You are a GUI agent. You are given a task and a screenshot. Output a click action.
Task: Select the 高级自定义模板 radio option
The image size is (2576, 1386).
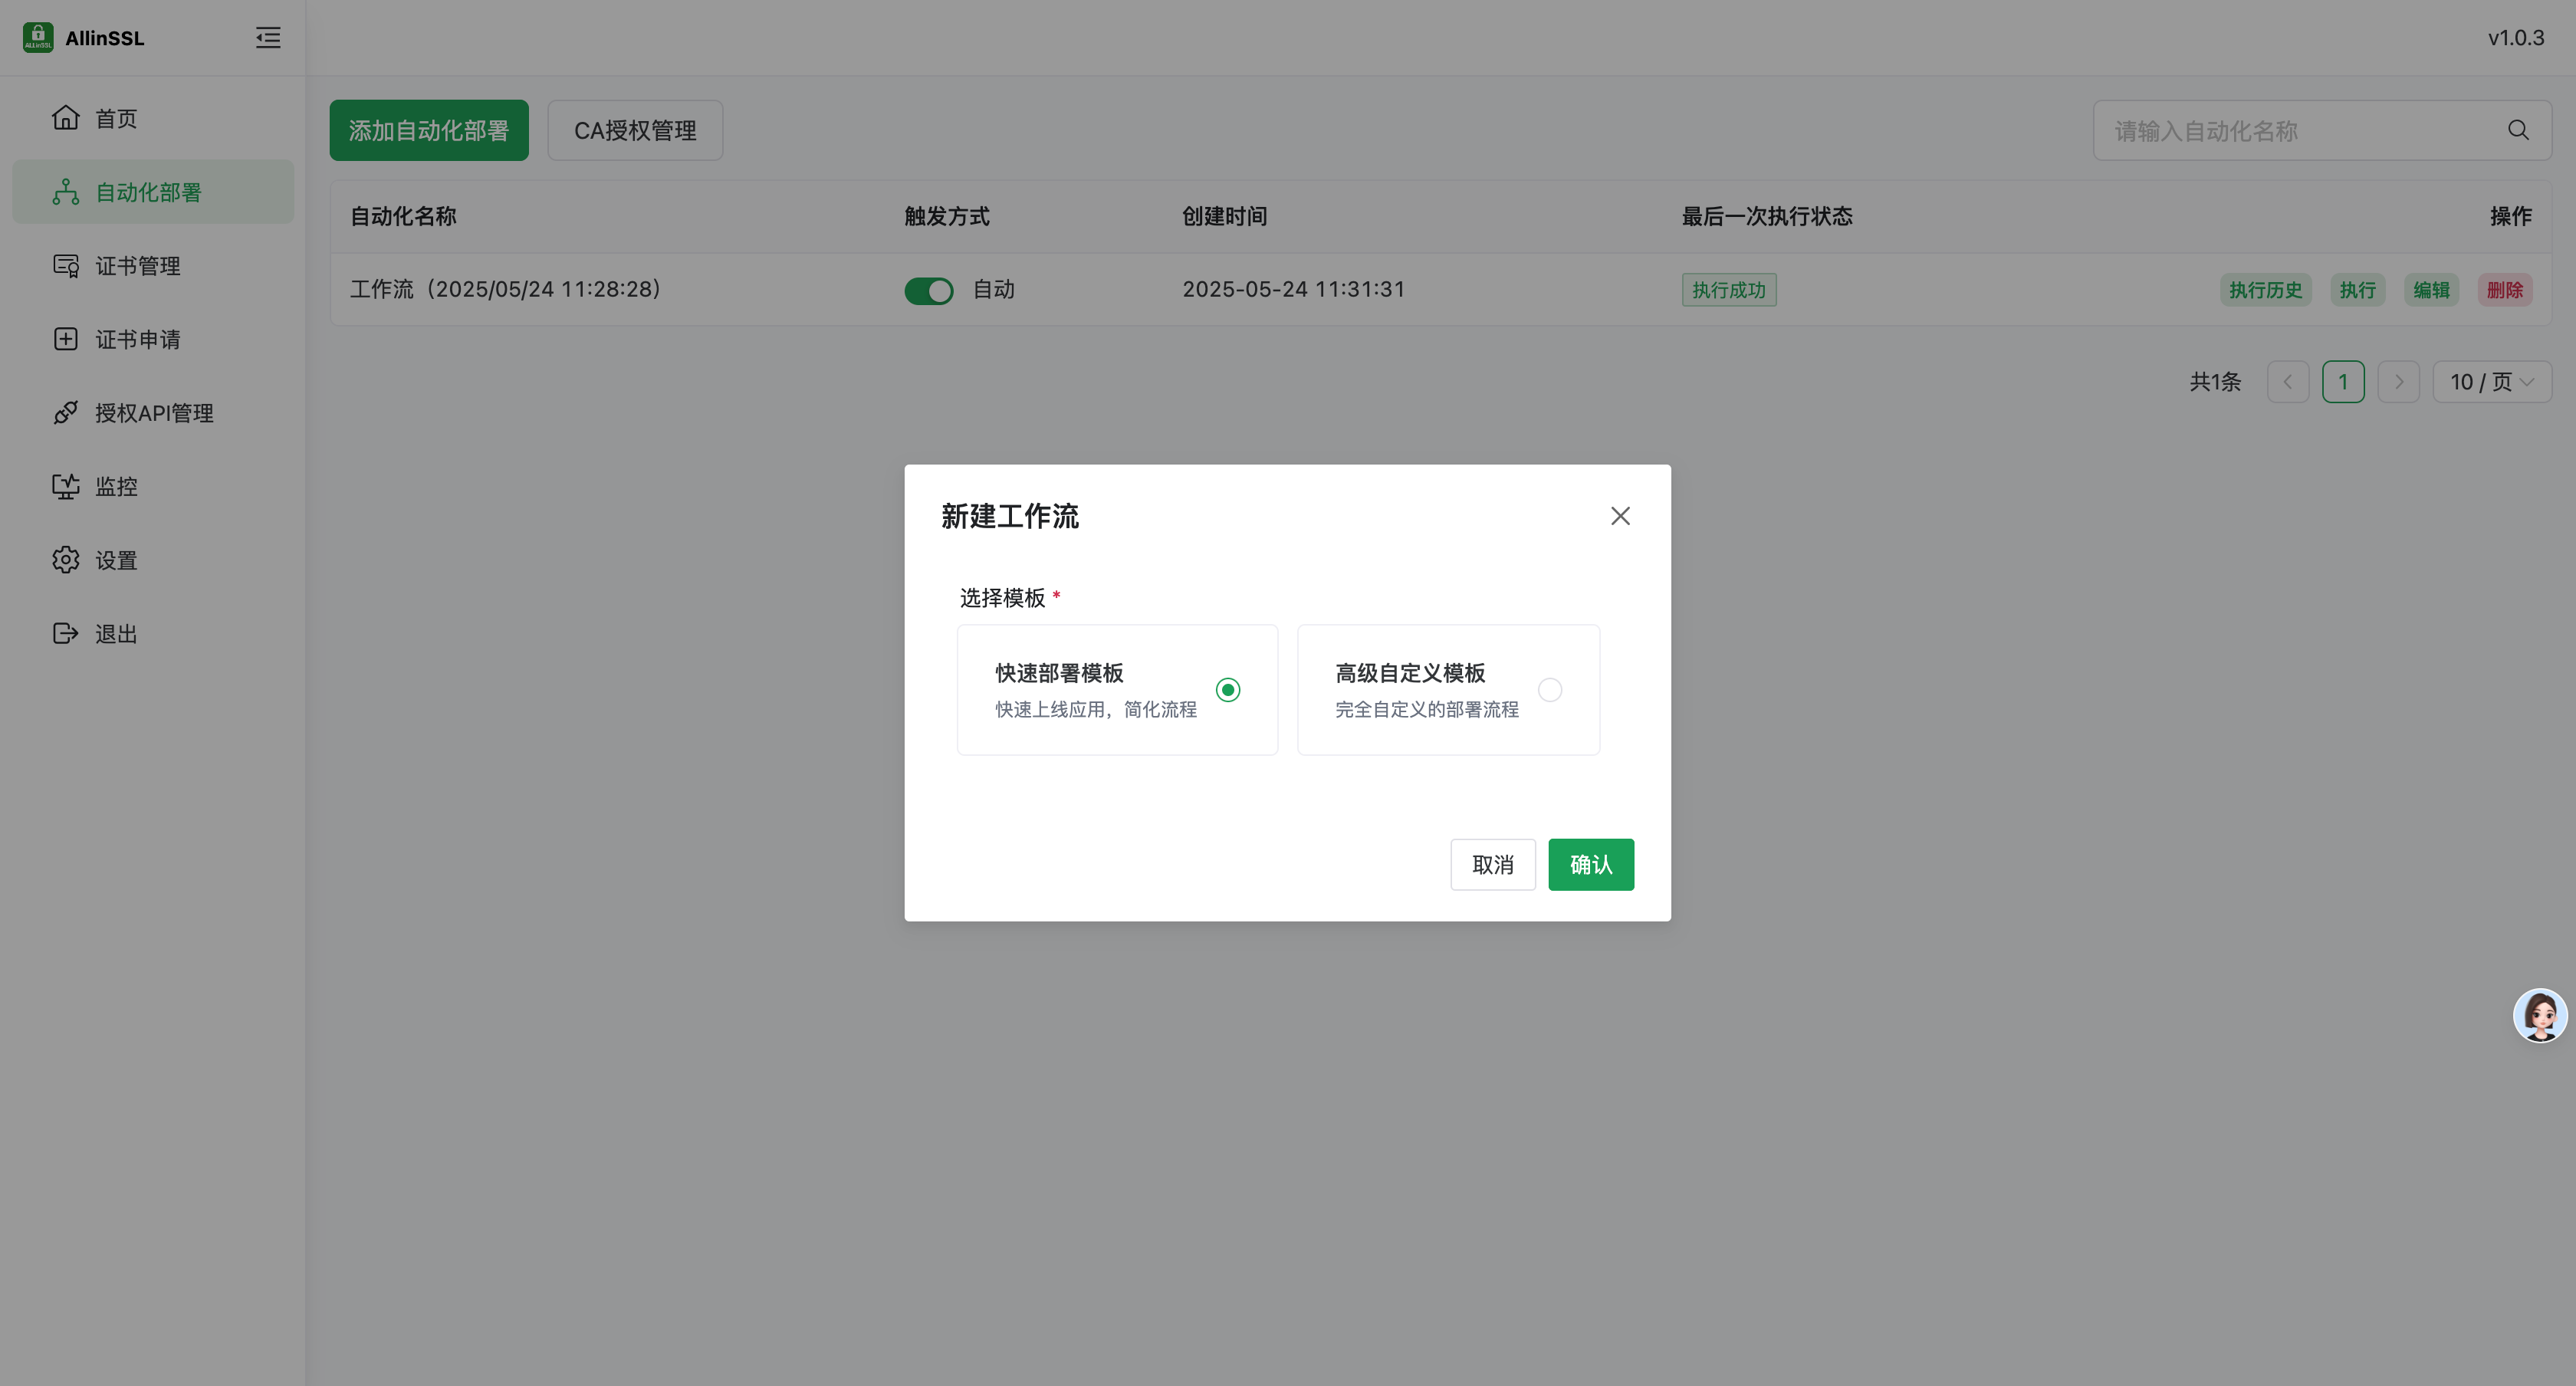(x=1549, y=690)
